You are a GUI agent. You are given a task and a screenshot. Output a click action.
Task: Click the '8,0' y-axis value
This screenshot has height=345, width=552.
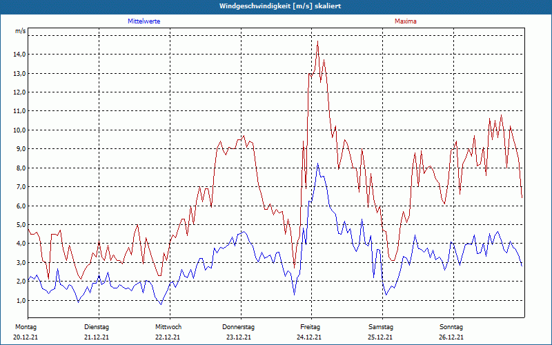(x=21, y=168)
